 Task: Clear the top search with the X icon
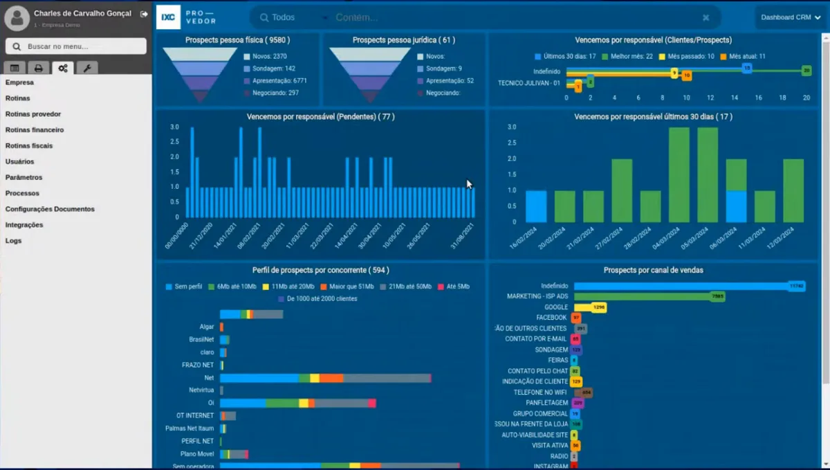705,17
